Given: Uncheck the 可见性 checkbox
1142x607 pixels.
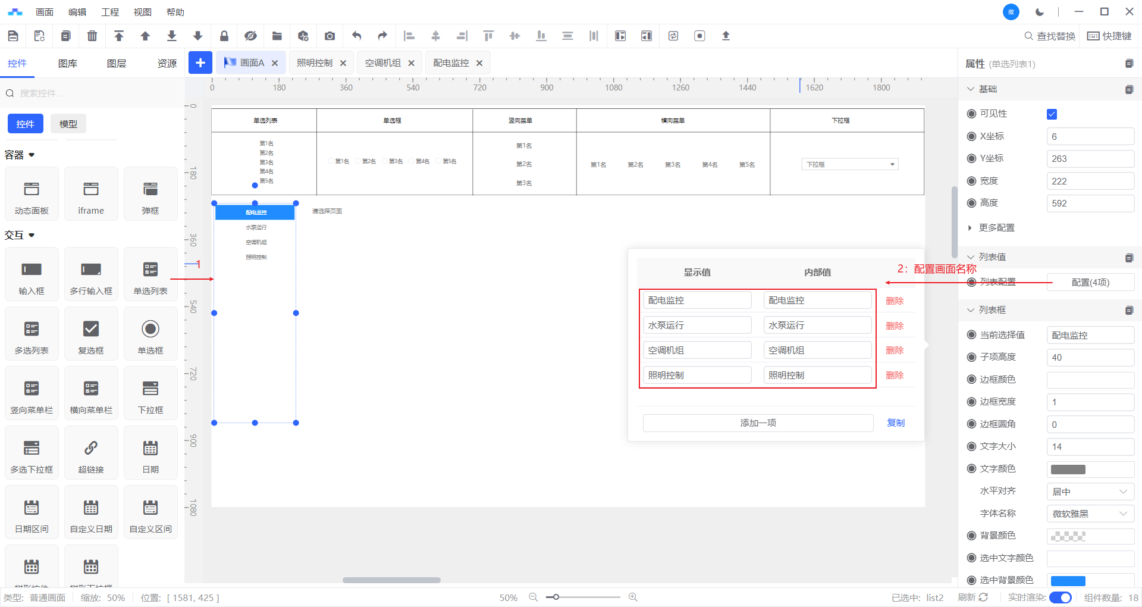Looking at the screenshot, I should tap(1052, 114).
